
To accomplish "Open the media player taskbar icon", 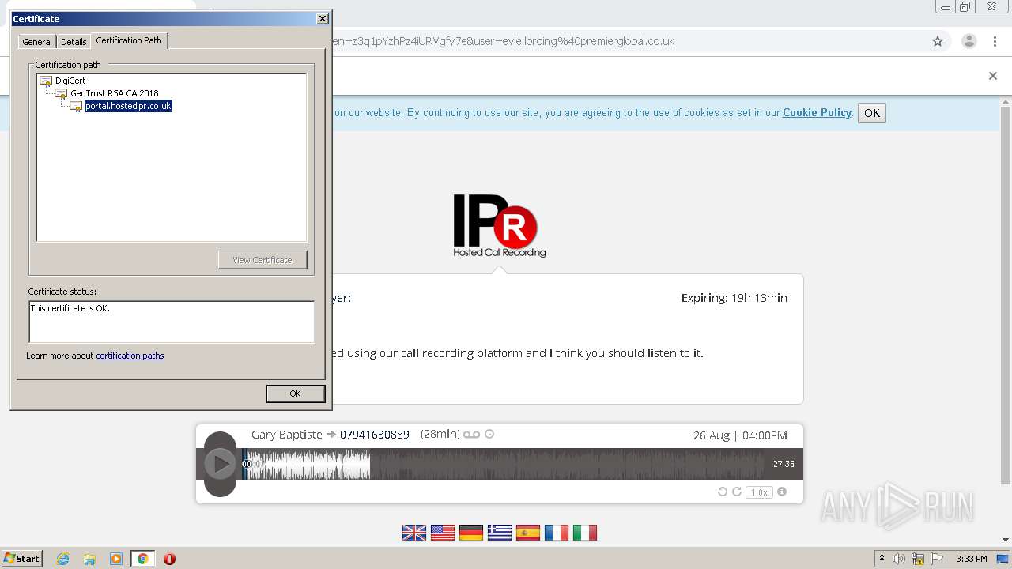I will [x=116, y=559].
